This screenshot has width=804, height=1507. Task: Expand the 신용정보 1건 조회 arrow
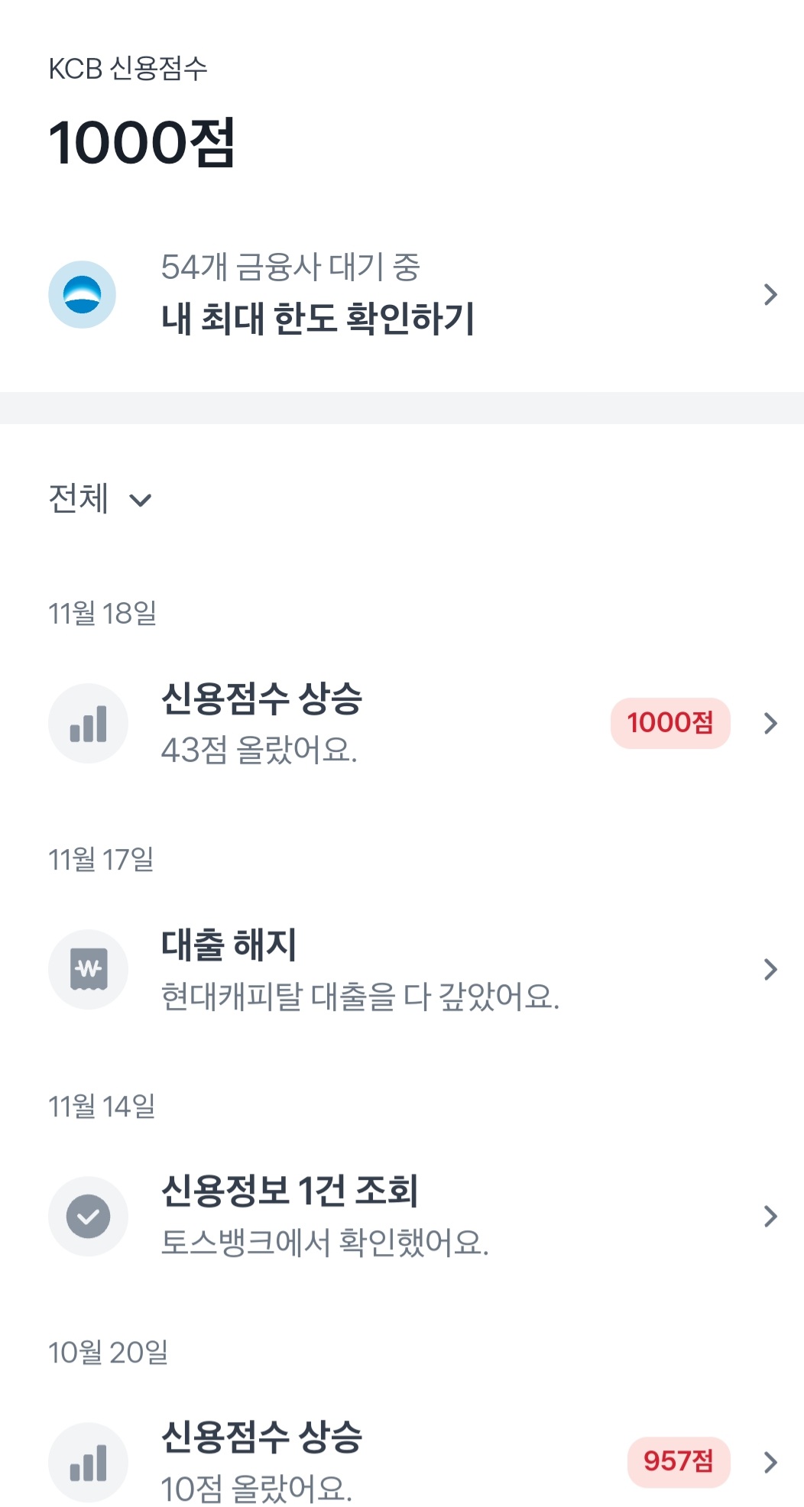(770, 1216)
